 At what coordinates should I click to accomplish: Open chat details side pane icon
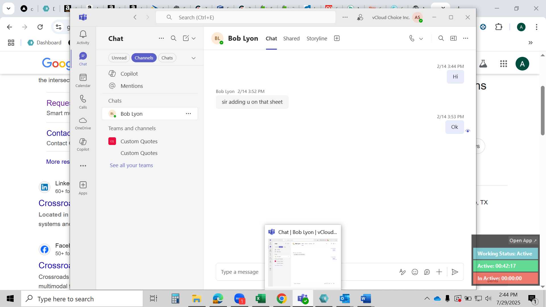pos(453,38)
